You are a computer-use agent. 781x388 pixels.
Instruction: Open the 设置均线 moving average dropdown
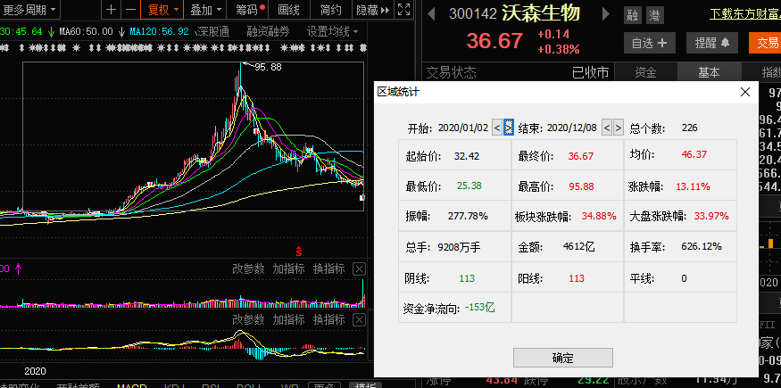332,31
